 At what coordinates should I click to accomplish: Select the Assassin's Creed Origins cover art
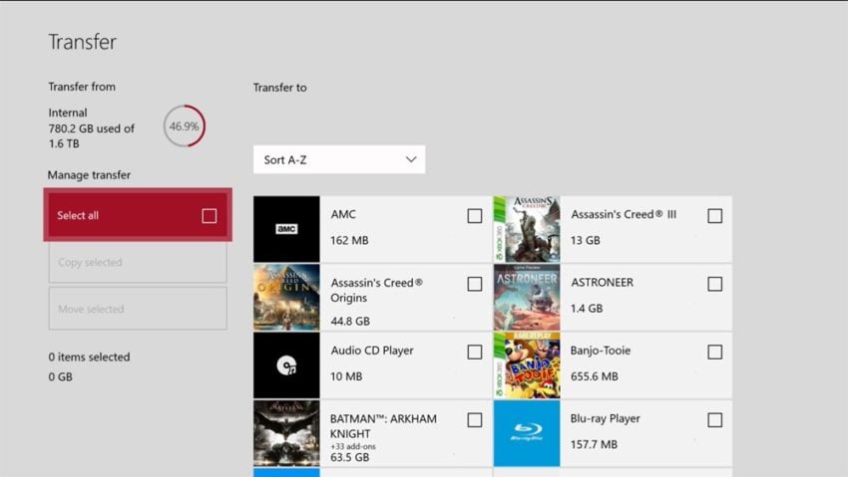point(286,298)
